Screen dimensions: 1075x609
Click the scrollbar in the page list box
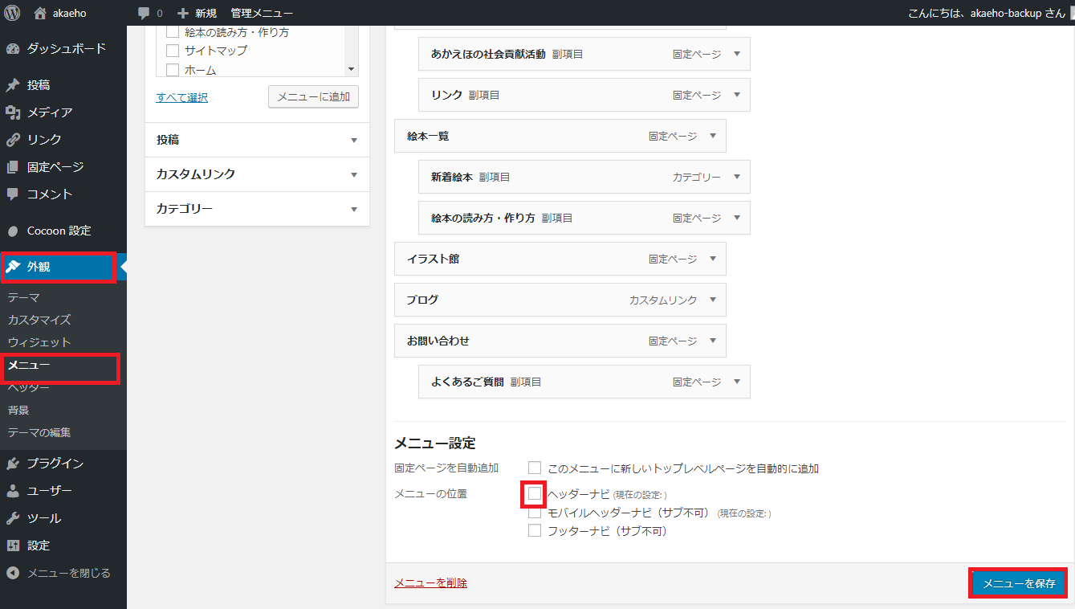[351, 68]
